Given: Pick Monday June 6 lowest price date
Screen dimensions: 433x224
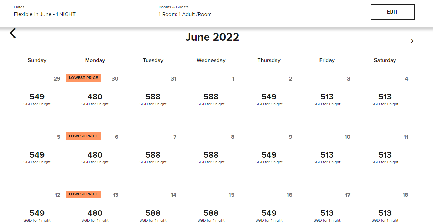Looking at the screenshot, I should click(x=95, y=157).
